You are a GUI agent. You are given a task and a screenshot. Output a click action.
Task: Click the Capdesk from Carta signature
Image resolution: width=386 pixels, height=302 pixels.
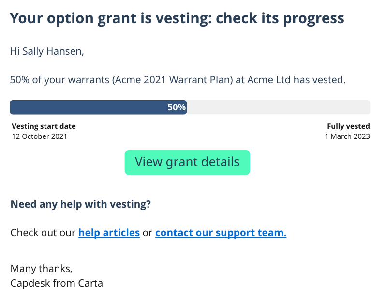tap(57, 283)
